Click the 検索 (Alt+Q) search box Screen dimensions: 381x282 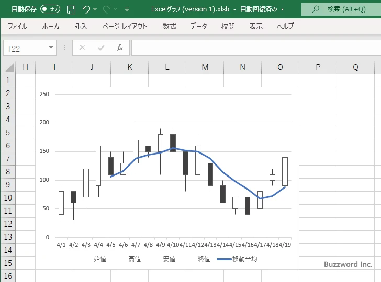[341, 9]
